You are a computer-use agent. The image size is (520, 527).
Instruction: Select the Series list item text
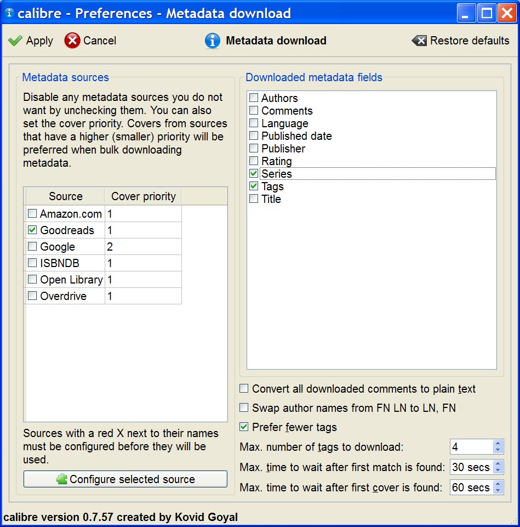(277, 173)
